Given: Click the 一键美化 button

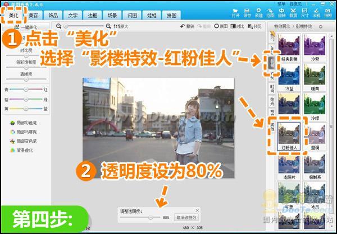Looking at the screenshot, I should click(x=26, y=27).
